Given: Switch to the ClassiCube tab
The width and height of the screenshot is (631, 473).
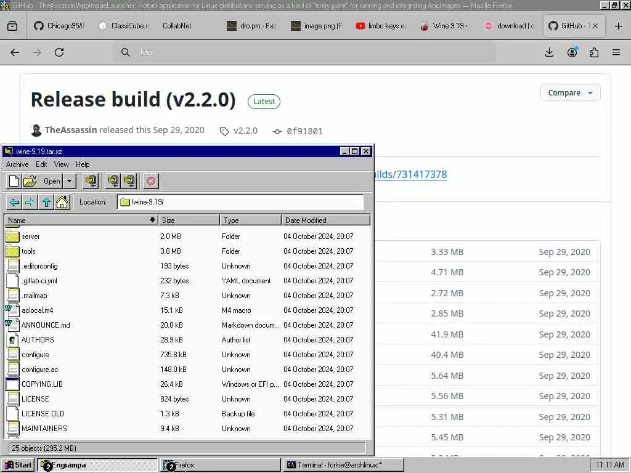Looking at the screenshot, I should click(x=124, y=26).
